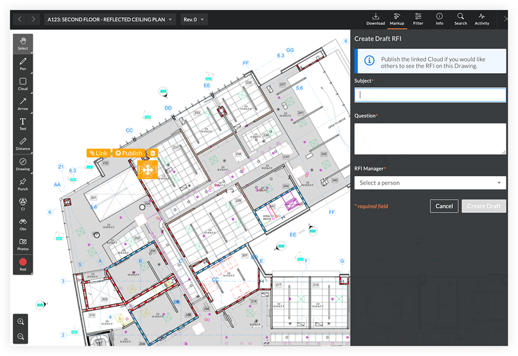Image resolution: width=518 pixels, height=356 pixels.
Task: Click the Obs binoculars tool
Action: [x=23, y=224]
